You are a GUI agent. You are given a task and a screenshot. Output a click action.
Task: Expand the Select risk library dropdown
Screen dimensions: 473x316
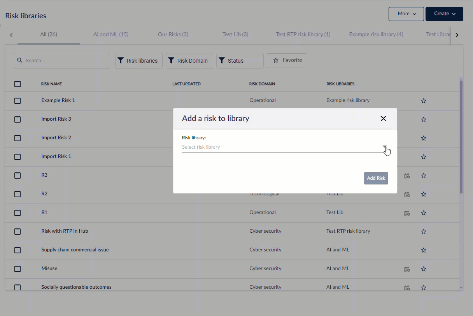[385, 147]
